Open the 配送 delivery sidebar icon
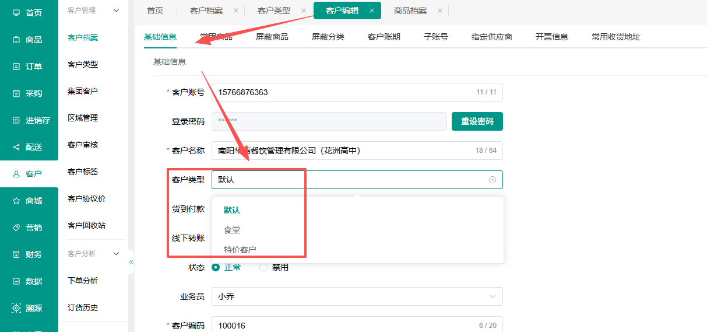 tap(16, 147)
